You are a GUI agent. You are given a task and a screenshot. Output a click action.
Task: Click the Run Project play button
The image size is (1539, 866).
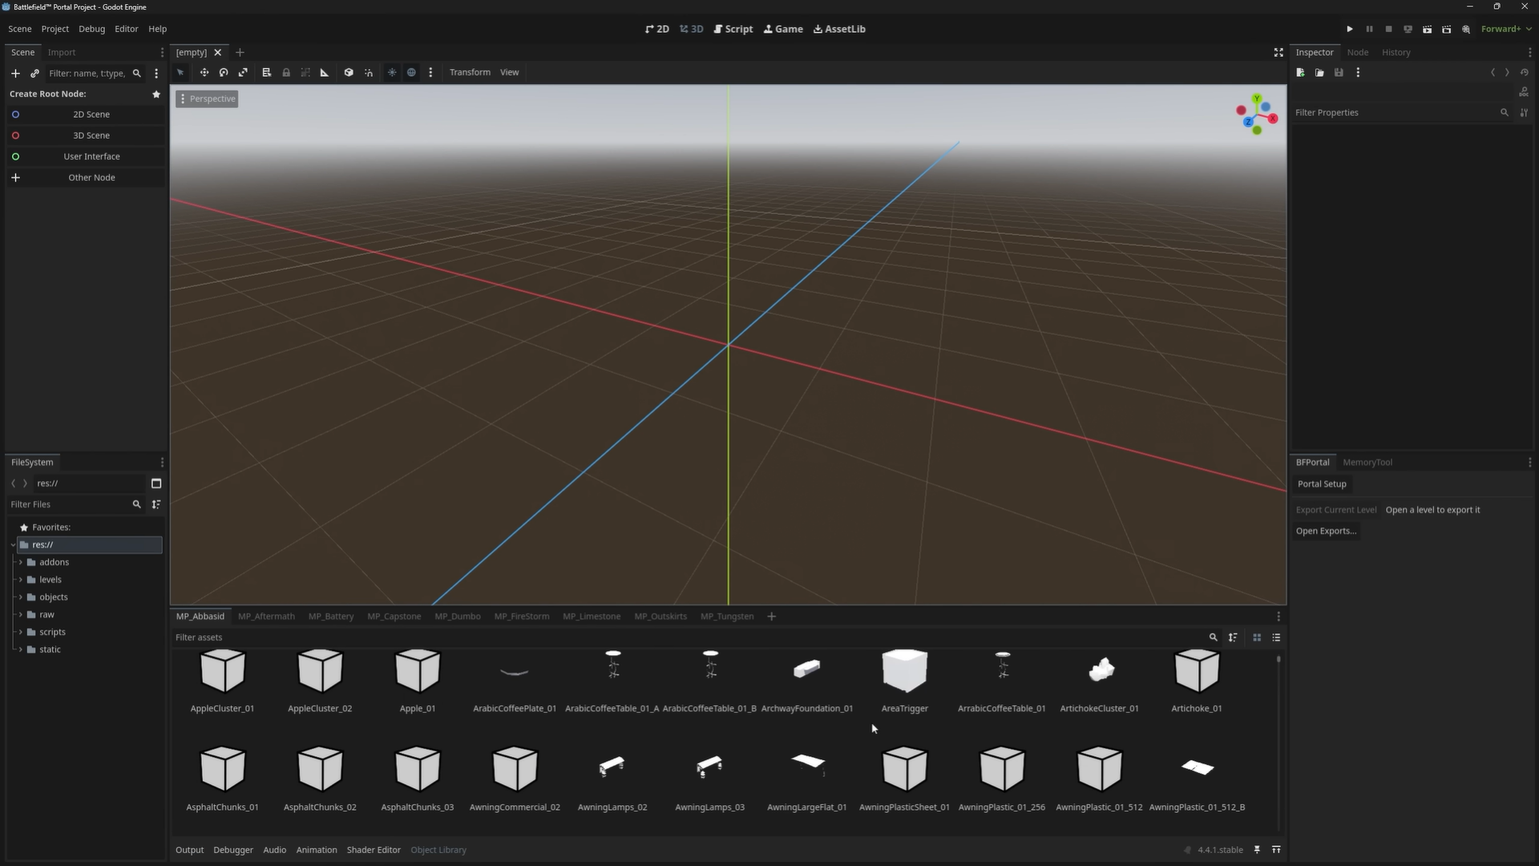click(x=1350, y=29)
